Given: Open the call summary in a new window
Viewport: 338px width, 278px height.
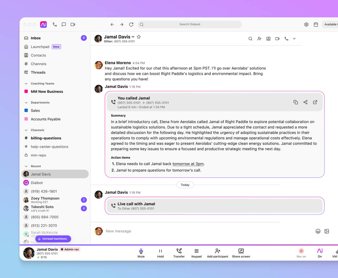Looking at the screenshot, I should tap(315, 102).
